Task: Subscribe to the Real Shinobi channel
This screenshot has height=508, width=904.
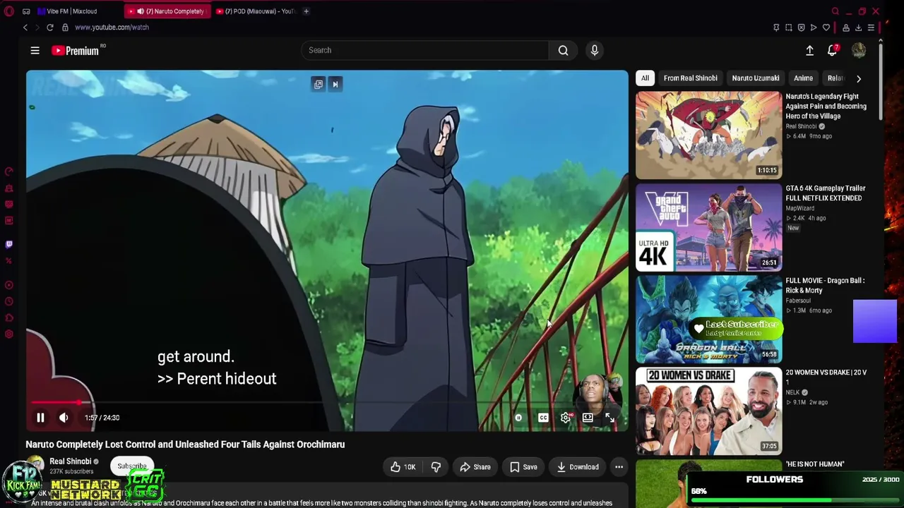Action: point(132,466)
